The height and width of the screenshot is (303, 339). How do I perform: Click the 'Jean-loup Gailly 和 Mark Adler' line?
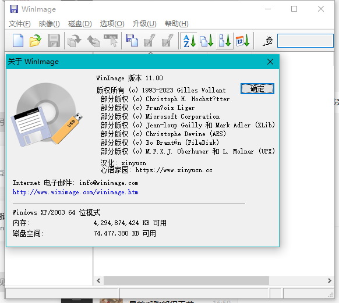[x=188, y=125]
